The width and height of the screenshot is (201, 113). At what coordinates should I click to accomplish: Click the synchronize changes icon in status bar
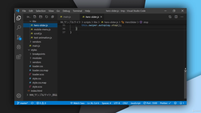32,103
